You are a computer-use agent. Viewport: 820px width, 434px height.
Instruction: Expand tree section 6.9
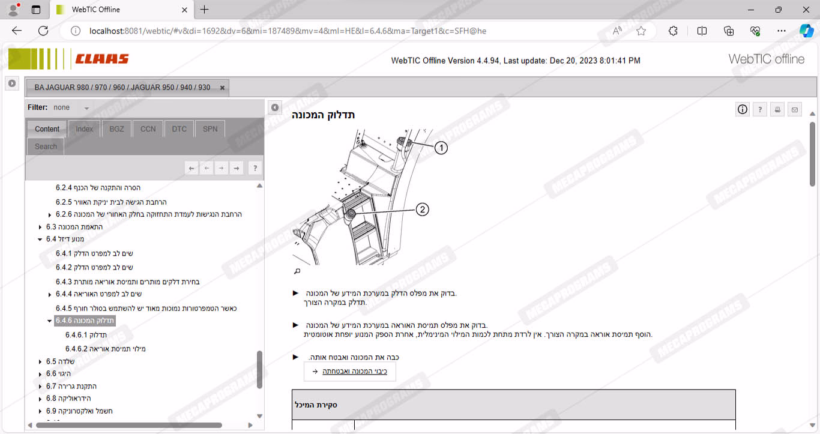pos(40,411)
